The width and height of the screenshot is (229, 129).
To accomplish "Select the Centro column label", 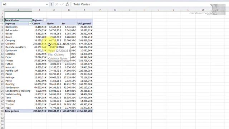I will (x=36, y=24).
